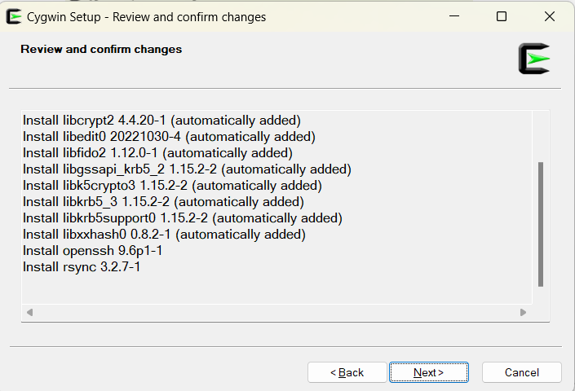Click the horizontal scrollbar right arrow

(x=524, y=312)
